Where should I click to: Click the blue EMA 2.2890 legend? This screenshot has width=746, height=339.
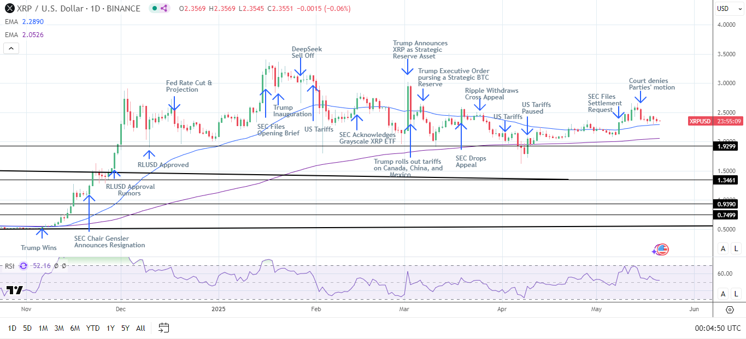pos(24,21)
